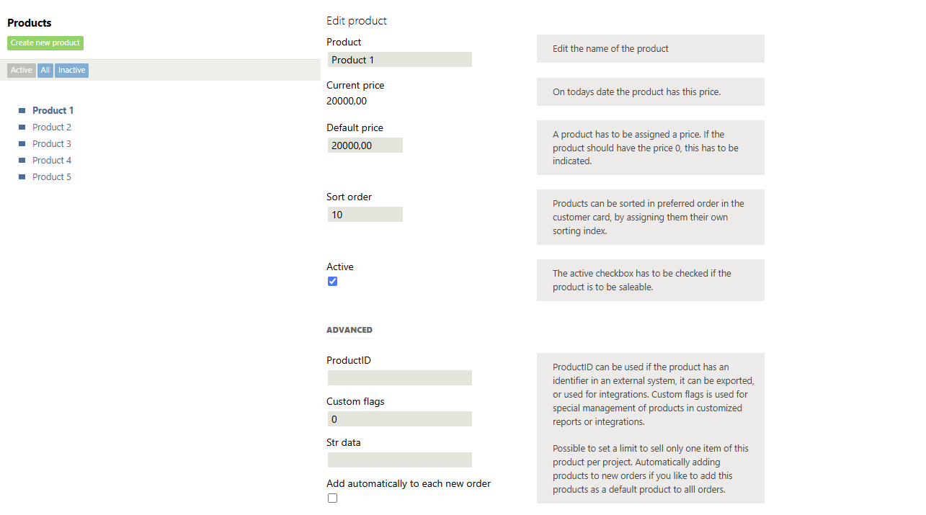Focus the Default price field
The height and width of the screenshot is (515, 926).
click(x=365, y=145)
